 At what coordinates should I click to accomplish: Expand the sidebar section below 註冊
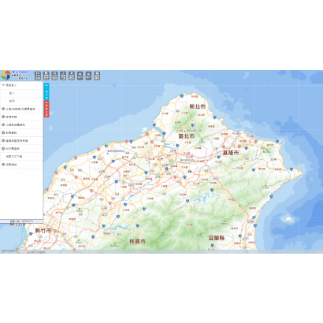click(x=21, y=109)
